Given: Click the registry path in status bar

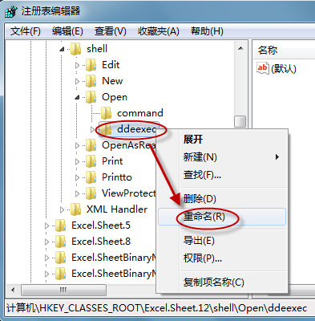Looking at the screenshot, I should coord(156,308).
